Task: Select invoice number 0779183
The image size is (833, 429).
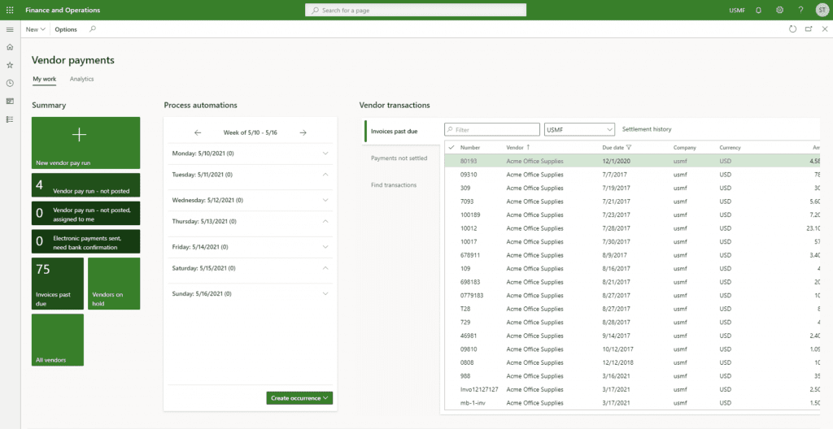Action: tap(472, 296)
